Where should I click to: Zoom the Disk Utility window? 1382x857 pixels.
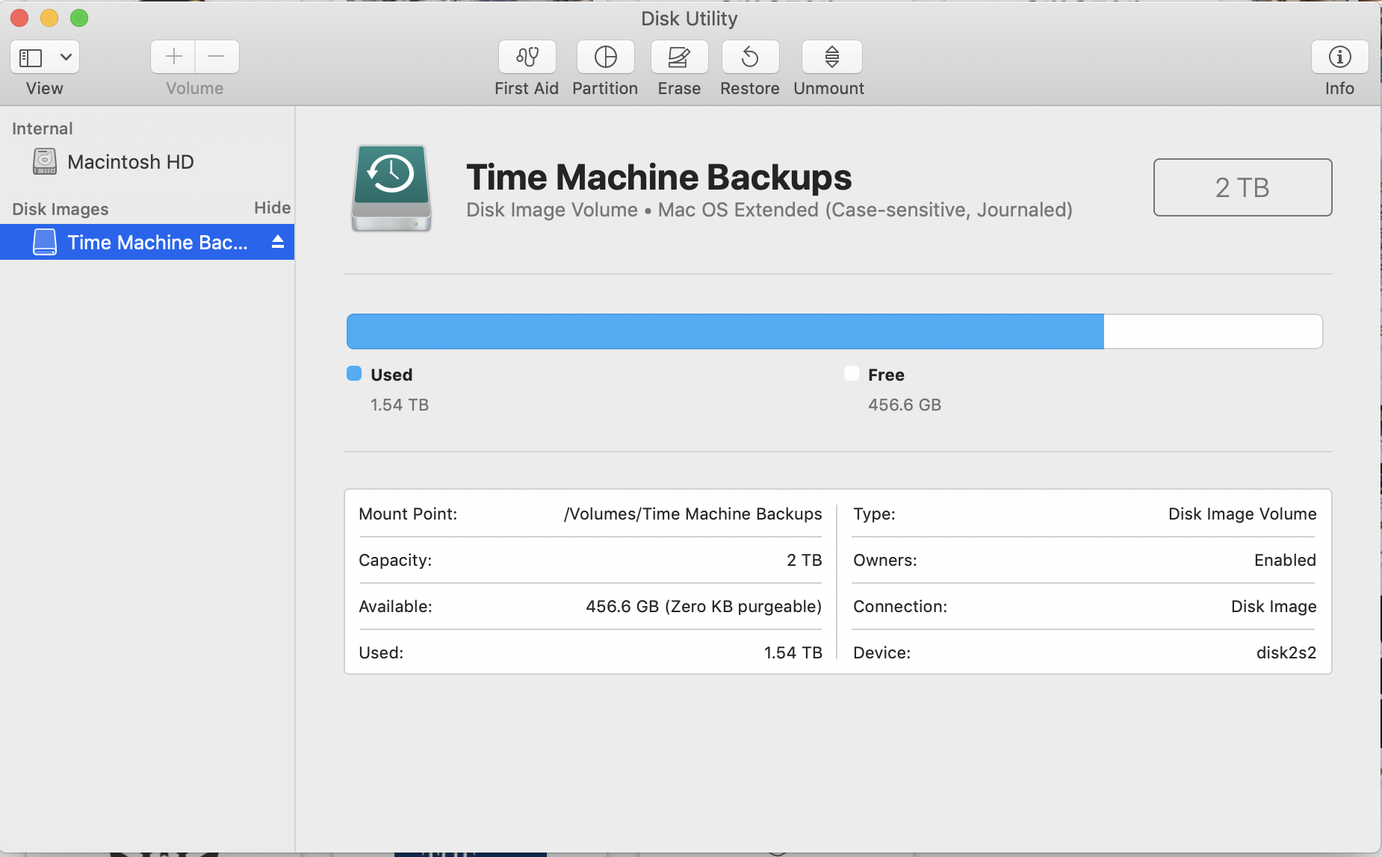click(79, 18)
